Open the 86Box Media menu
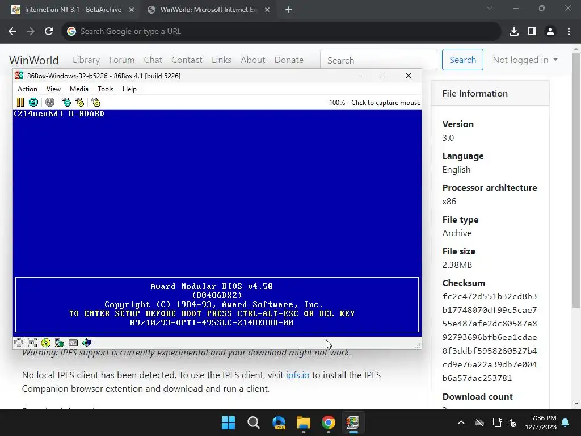 [x=79, y=89]
